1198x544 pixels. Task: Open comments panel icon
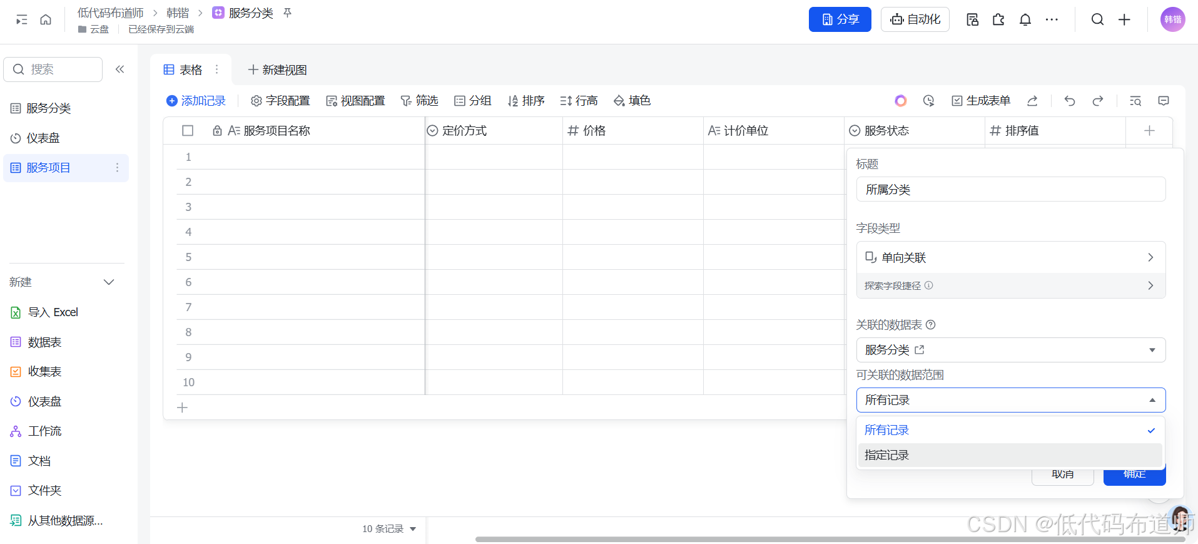[1164, 101]
